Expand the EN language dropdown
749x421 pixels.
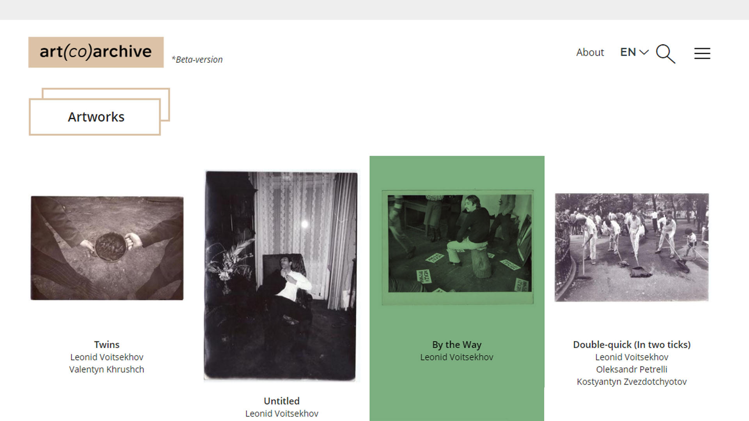pos(634,52)
